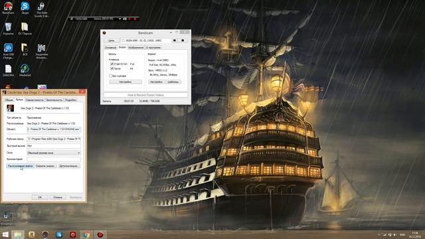
Task: Switch to the Изображения tab in Bandicam
Action: click(135, 47)
